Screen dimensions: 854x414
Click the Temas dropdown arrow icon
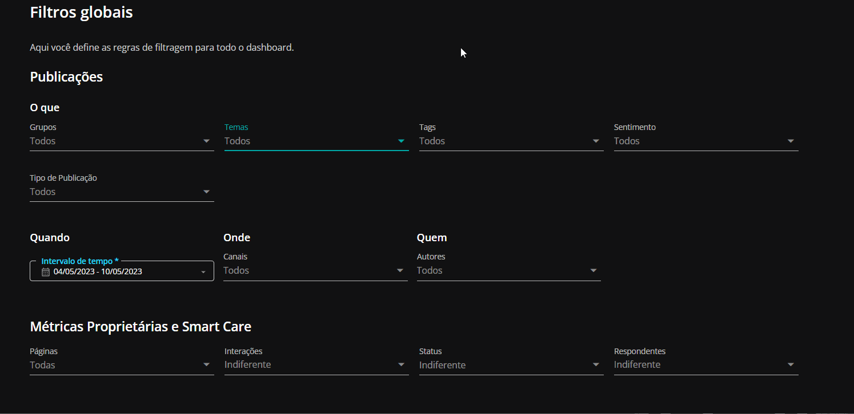point(401,141)
